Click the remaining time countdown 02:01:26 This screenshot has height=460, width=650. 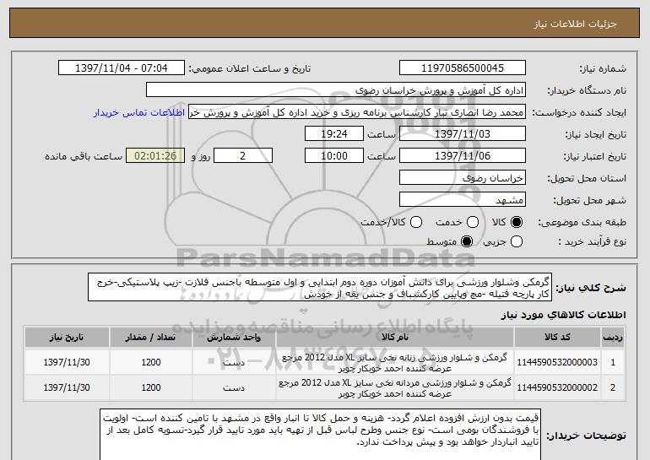[155, 156]
